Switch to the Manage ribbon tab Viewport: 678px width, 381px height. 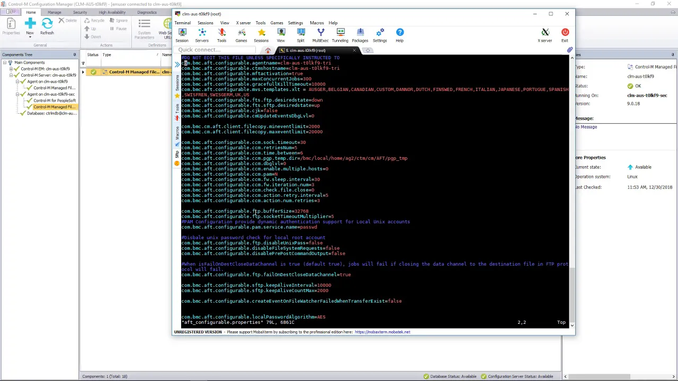pyautogui.click(x=55, y=12)
